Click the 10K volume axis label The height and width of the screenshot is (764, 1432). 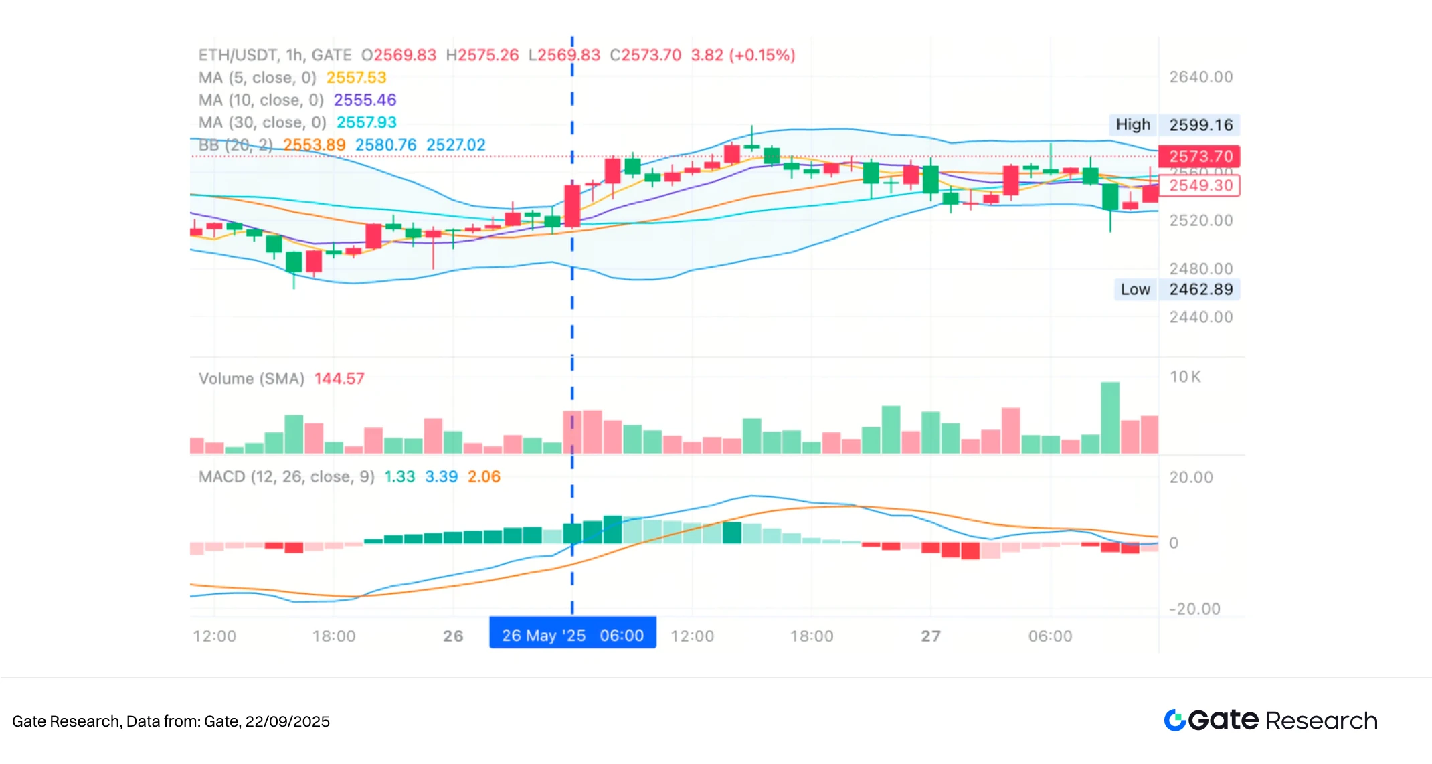1185,377
